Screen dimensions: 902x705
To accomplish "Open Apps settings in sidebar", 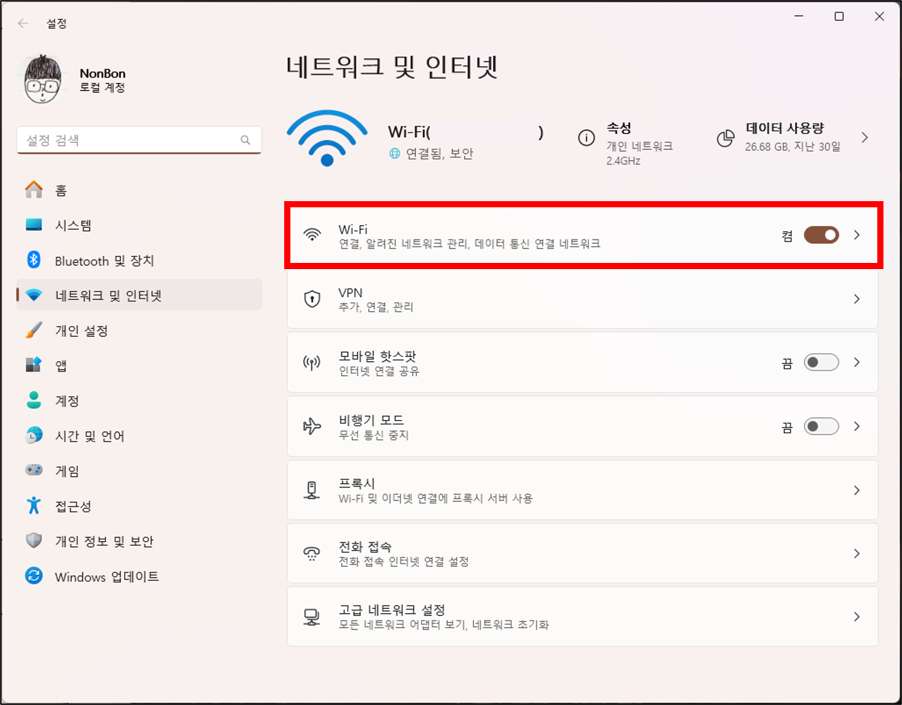I will [x=139, y=365].
